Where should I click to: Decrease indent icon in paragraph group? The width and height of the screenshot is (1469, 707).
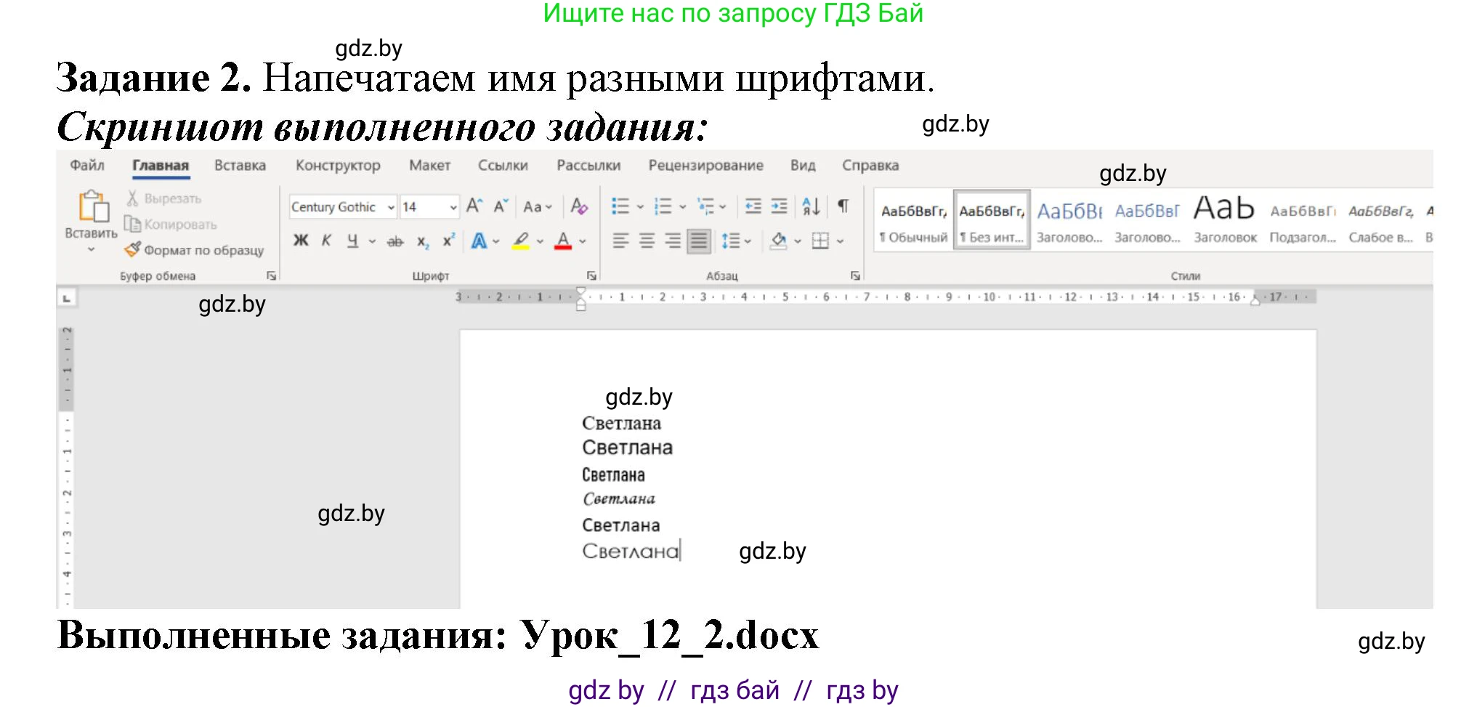click(x=753, y=206)
